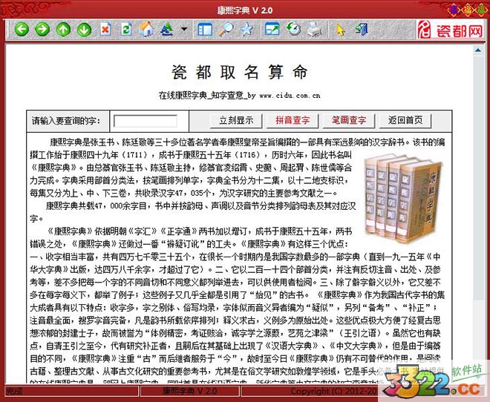
Task: Click the 康熙字典 books image
Action: tap(403, 199)
